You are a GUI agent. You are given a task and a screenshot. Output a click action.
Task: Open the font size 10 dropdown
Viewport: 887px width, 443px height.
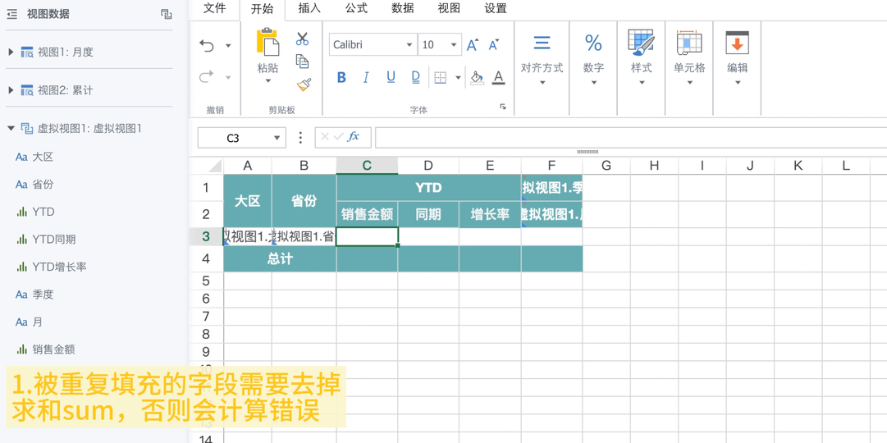click(x=440, y=44)
